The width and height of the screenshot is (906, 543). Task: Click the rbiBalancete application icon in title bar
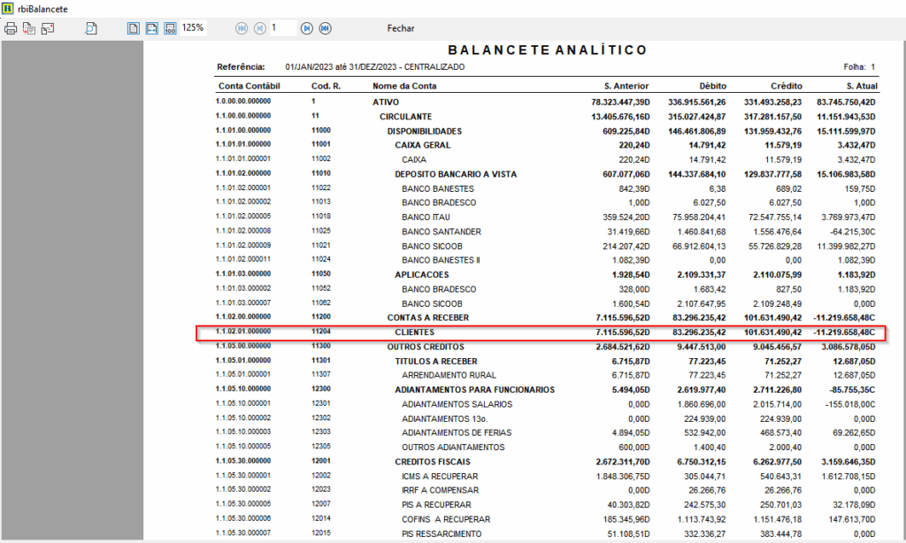point(8,8)
